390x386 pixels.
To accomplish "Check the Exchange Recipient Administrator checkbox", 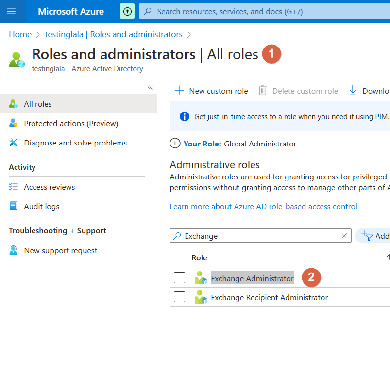I will [x=180, y=297].
